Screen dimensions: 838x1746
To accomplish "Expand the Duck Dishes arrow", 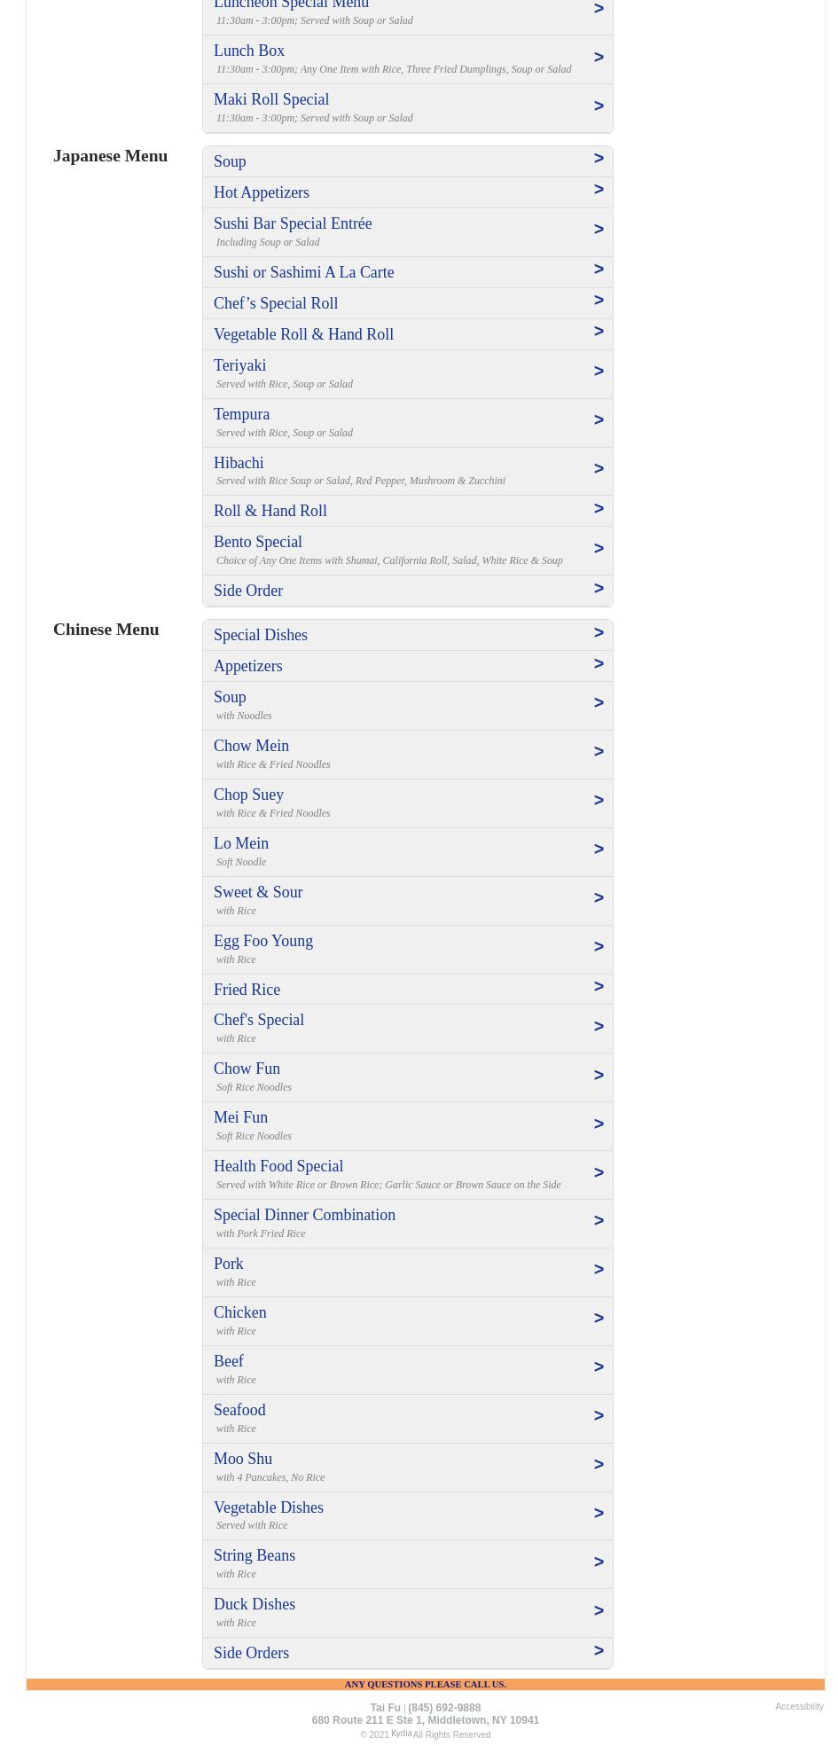I will tap(599, 1611).
